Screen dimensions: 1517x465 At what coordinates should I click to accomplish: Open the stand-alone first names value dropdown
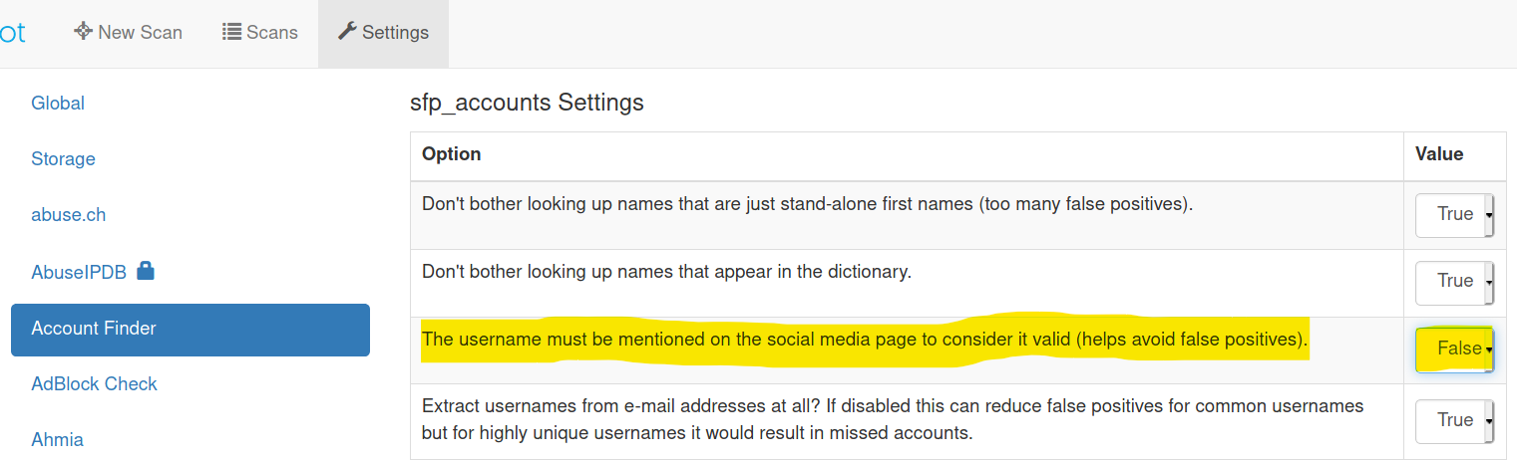(x=1454, y=215)
